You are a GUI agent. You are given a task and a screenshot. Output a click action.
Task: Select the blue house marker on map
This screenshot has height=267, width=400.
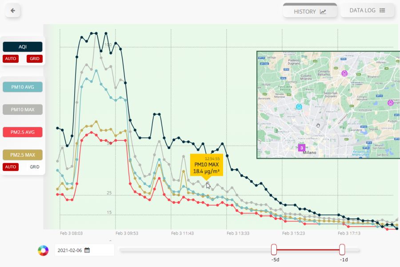[299, 107]
